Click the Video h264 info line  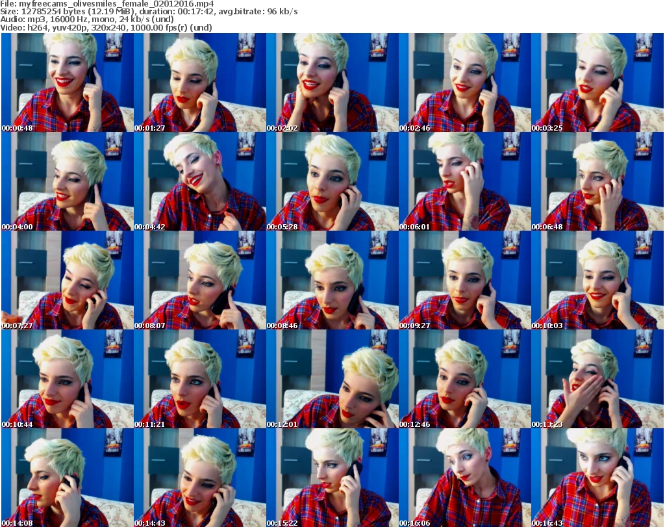click(106, 27)
